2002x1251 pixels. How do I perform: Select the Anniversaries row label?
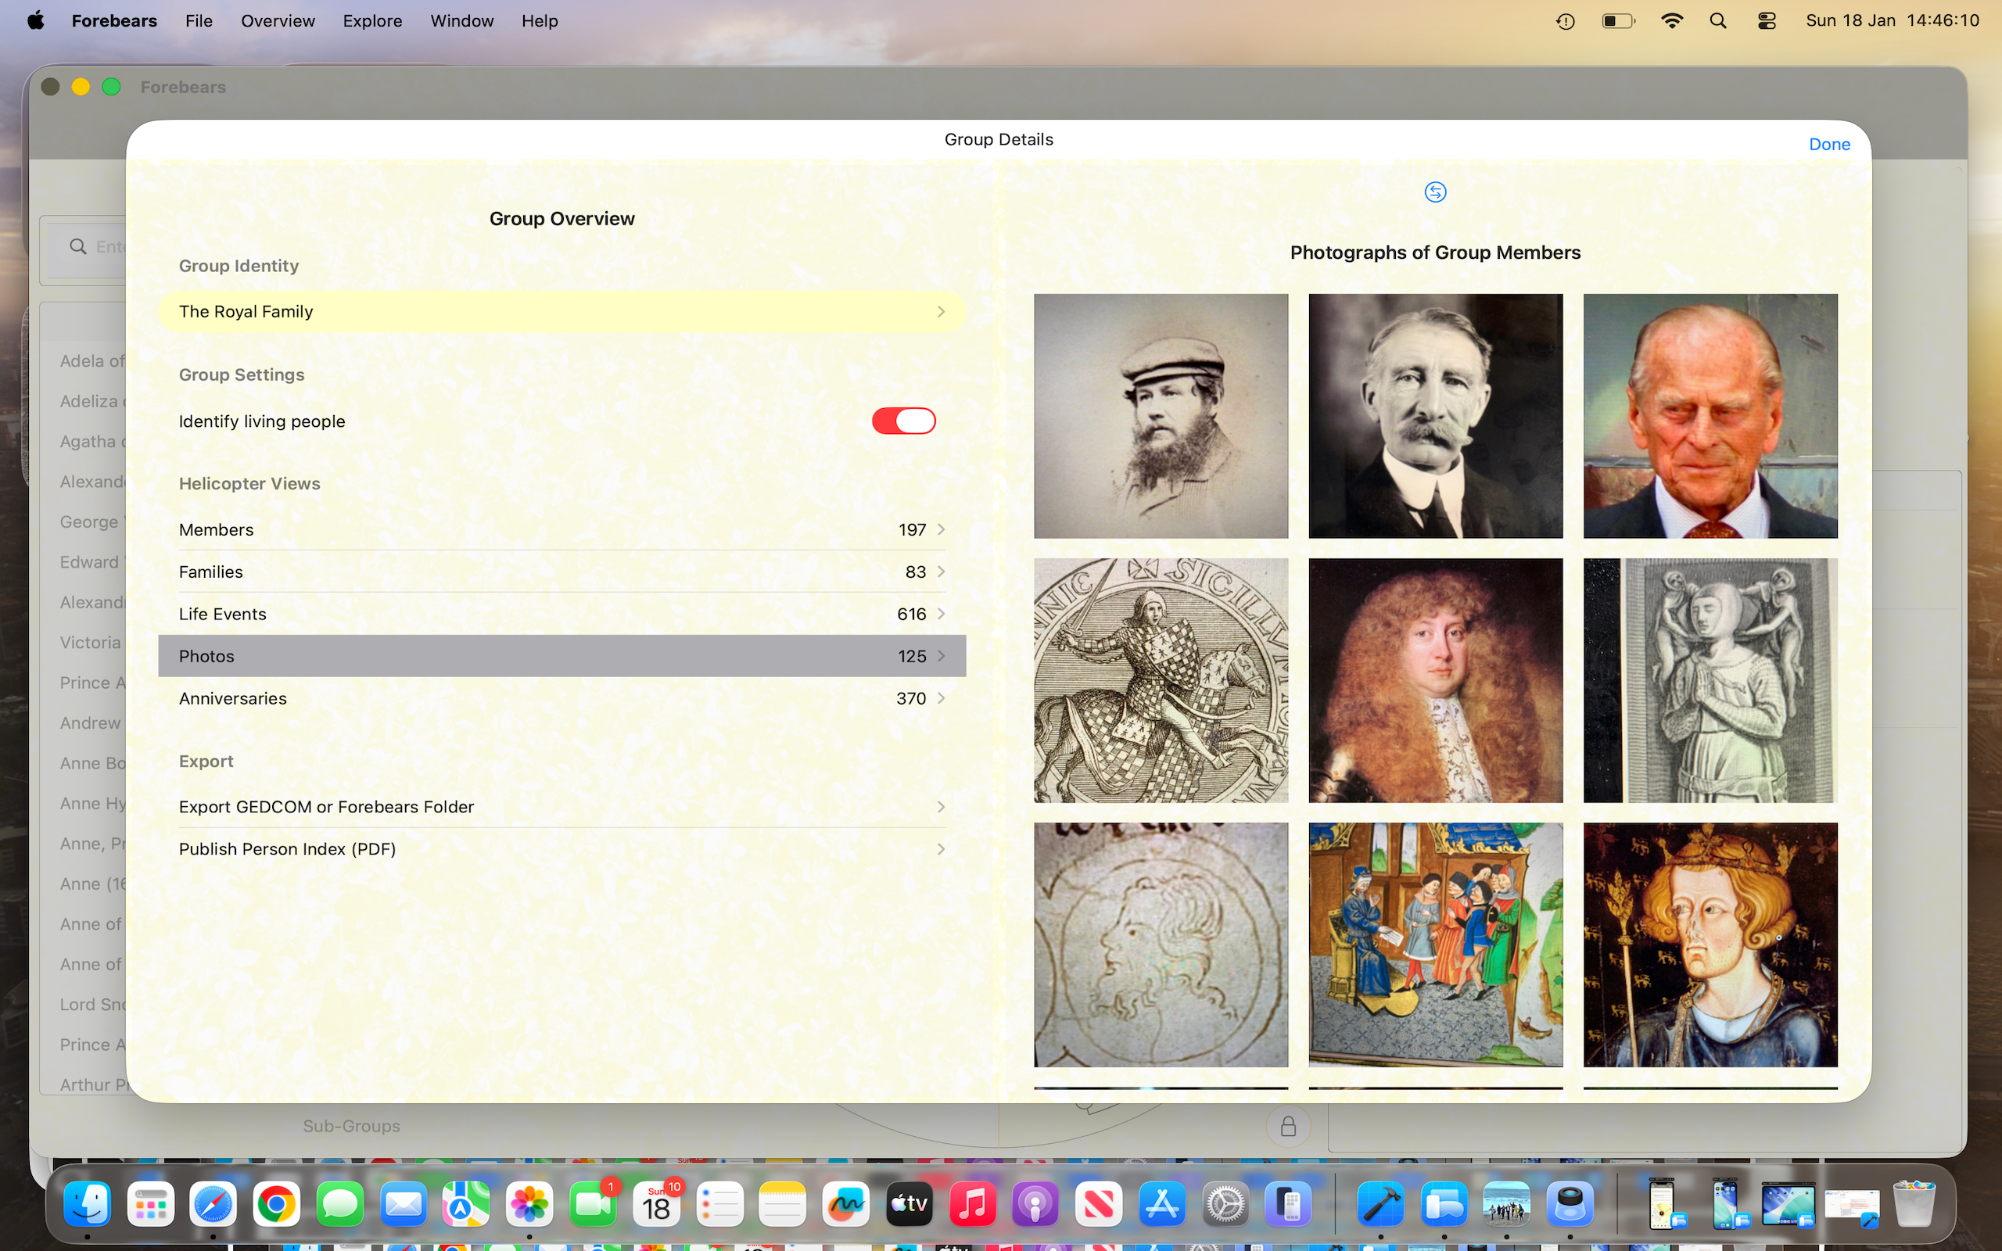coord(232,698)
